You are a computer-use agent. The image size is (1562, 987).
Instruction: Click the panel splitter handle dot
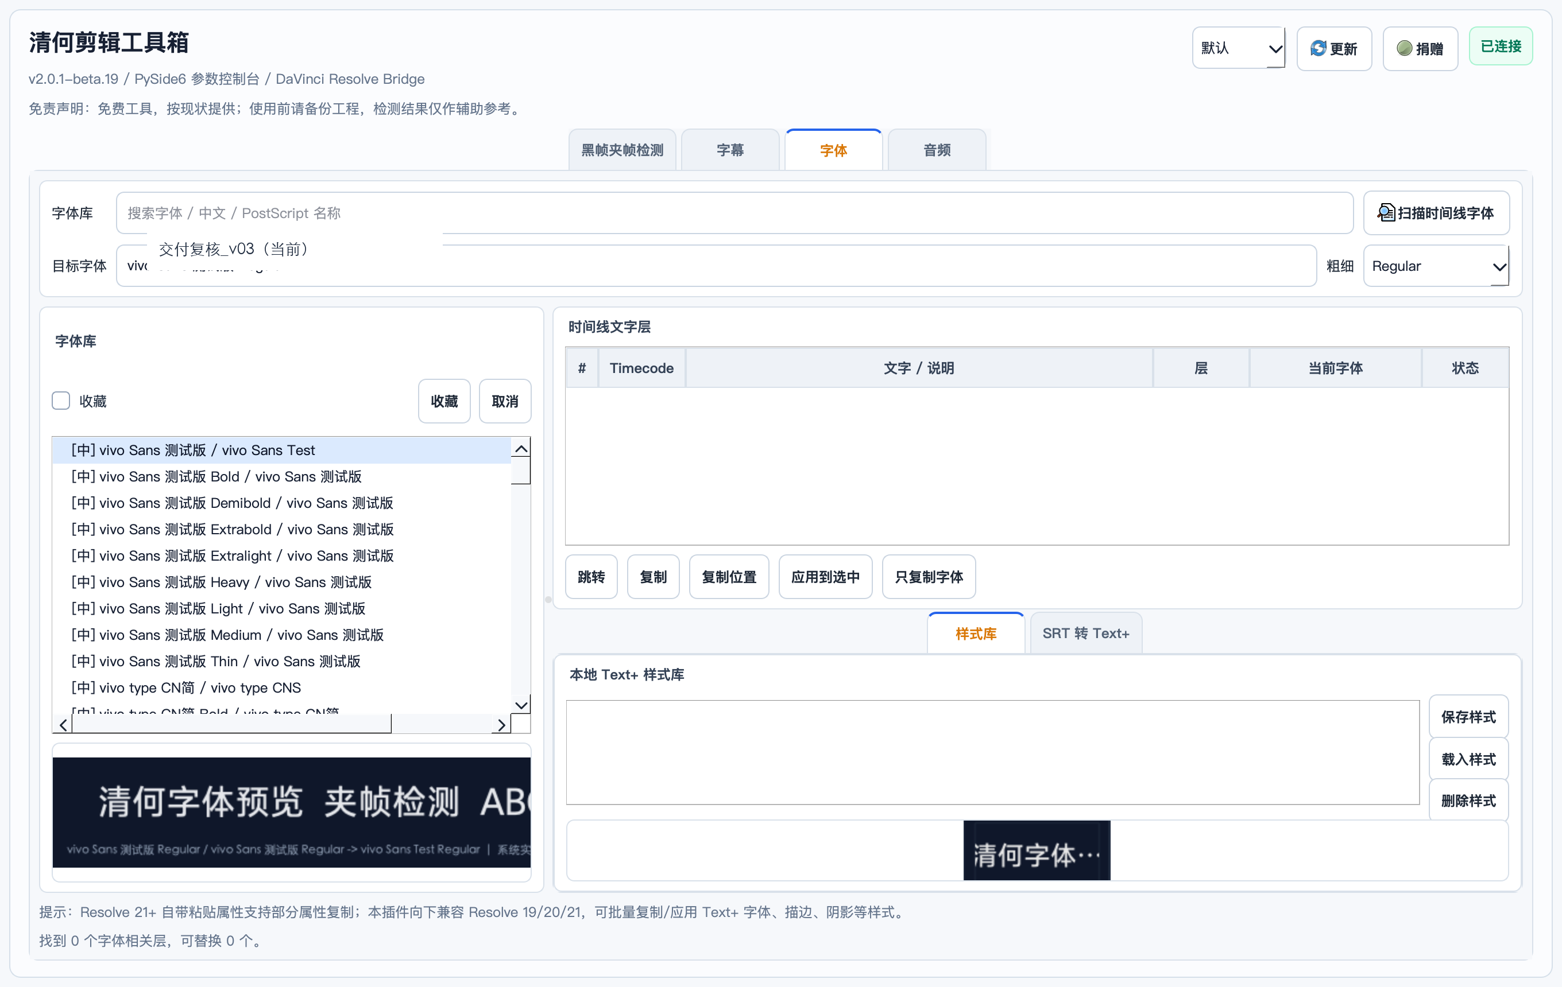pos(548,600)
